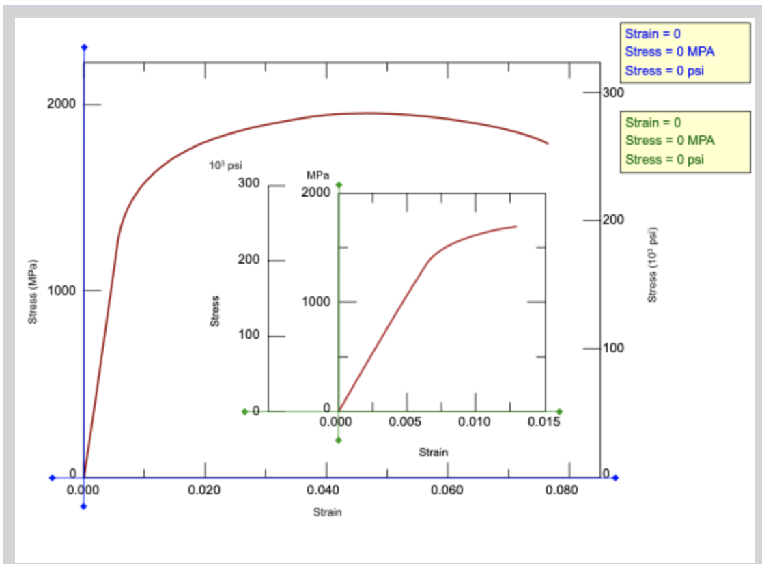762x575 pixels.
Task: Click the inset's vertical 'Stress' axis title
Action: [215, 311]
